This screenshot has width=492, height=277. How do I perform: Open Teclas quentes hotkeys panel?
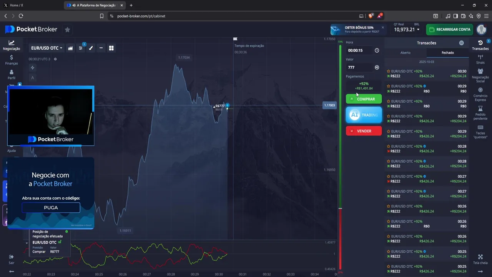coord(480,132)
